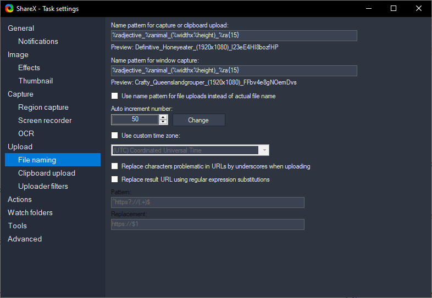This screenshot has width=432, height=298.
Task: Click the ShareX logo in title bar
Action: click(x=8, y=8)
